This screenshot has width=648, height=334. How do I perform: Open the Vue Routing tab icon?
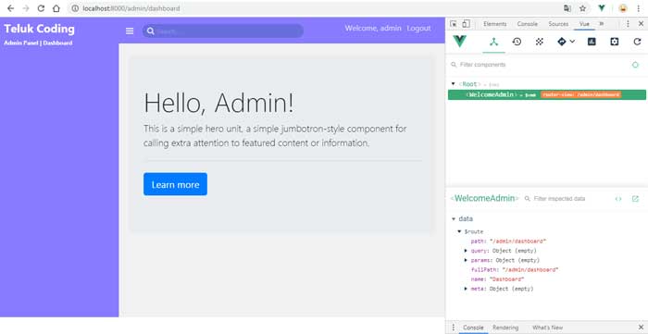(562, 42)
